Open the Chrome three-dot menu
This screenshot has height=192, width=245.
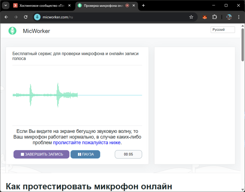pyautogui.click(x=239, y=17)
